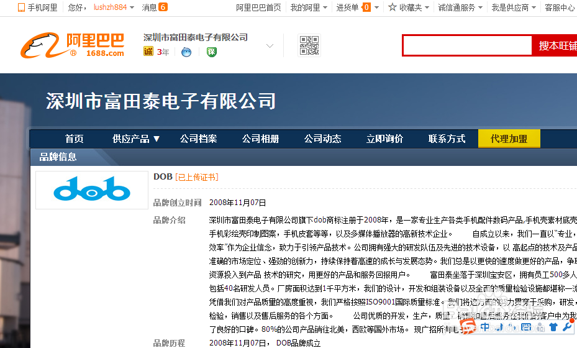Open the 立即询价 tab
The image size is (577, 348).
click(385, 139)
